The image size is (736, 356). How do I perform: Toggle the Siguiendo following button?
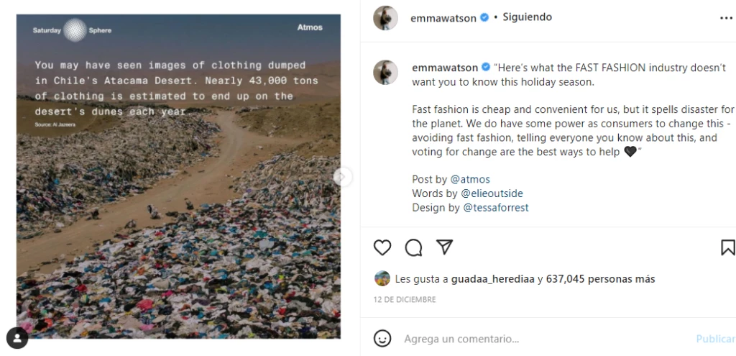(527, 17)
